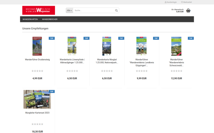
Task: Click Wandererlebnis Landkreis Göppingen title
Action: tap(142, 62)
